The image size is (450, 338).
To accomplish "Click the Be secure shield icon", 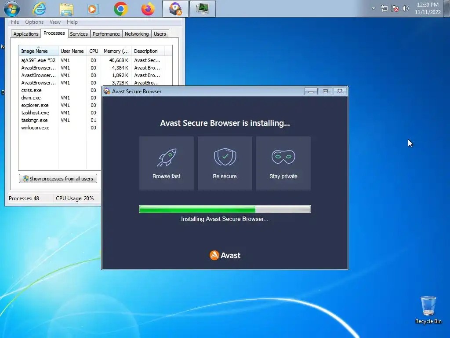I will coord(225,157).
